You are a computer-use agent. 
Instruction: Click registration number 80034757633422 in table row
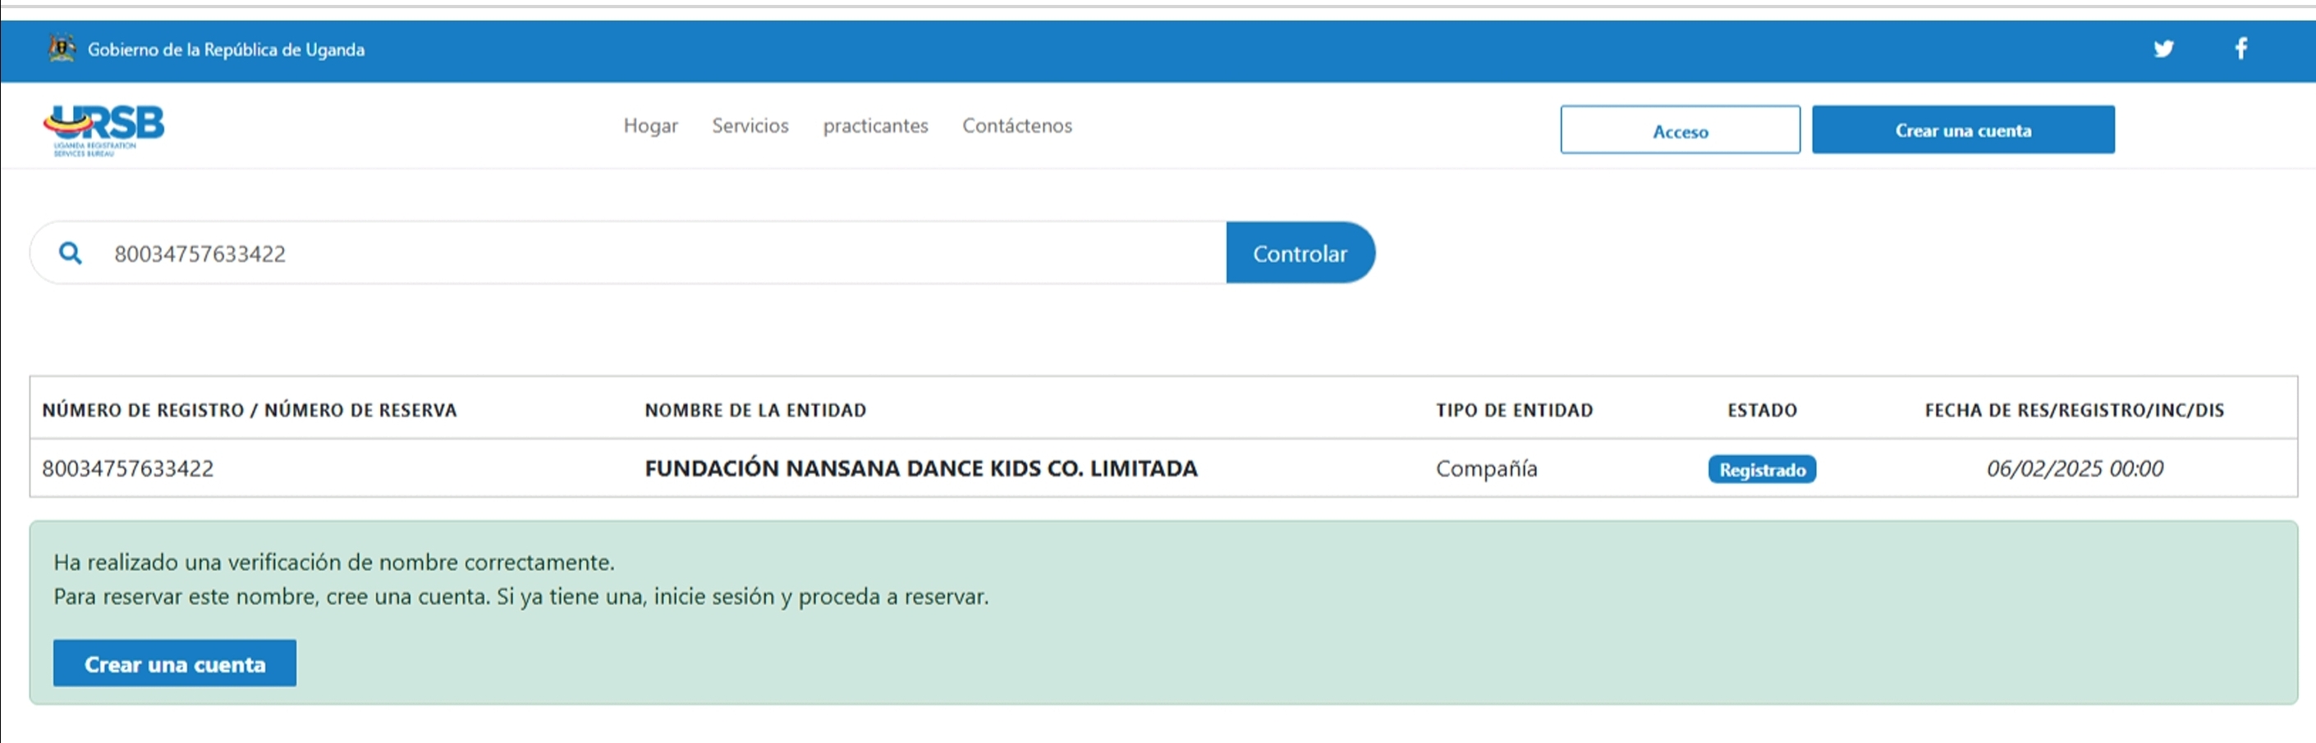click(x=128, y=469)
